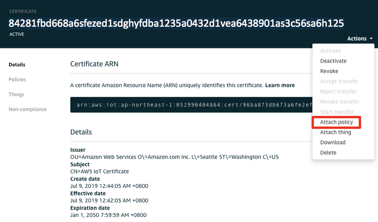Click the certificate ARN code box
Viewport: 378px width, 222px height.
coord(191,105)
